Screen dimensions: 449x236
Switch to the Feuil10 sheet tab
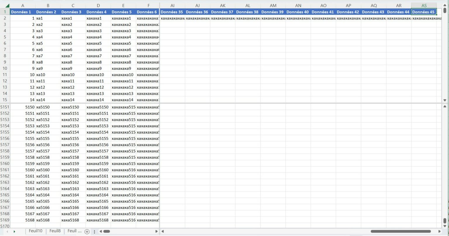[35, 231]
